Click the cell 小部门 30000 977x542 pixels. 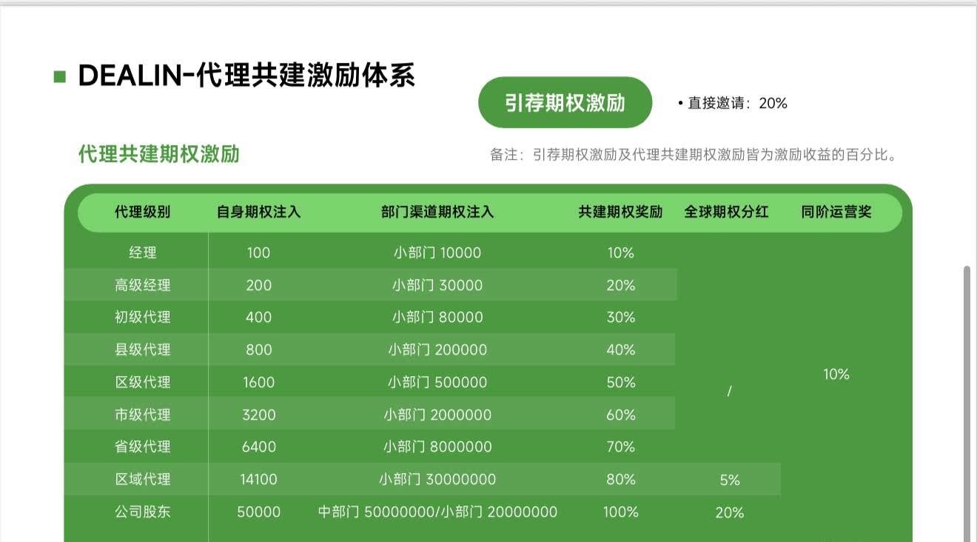(437, 285)
